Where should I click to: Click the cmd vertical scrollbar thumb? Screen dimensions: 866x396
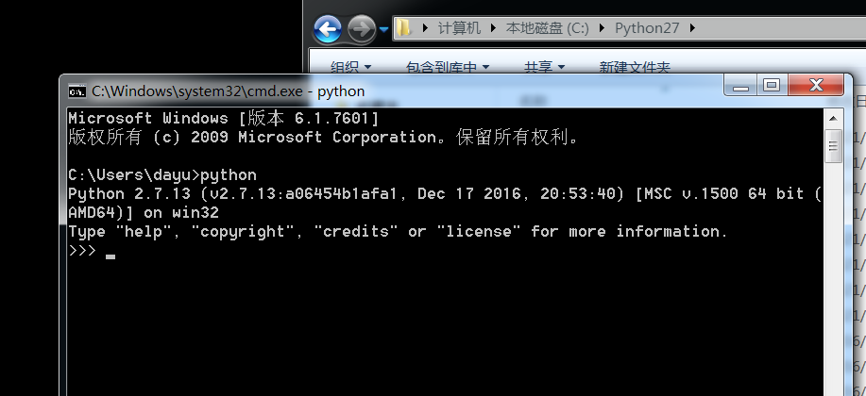[833, 145]
